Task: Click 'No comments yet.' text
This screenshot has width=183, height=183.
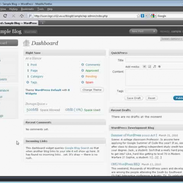Action: [37, 129]
